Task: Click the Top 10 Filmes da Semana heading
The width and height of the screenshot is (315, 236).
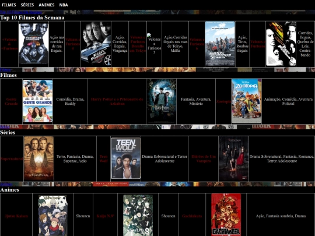Action: [x=32, y=17]
